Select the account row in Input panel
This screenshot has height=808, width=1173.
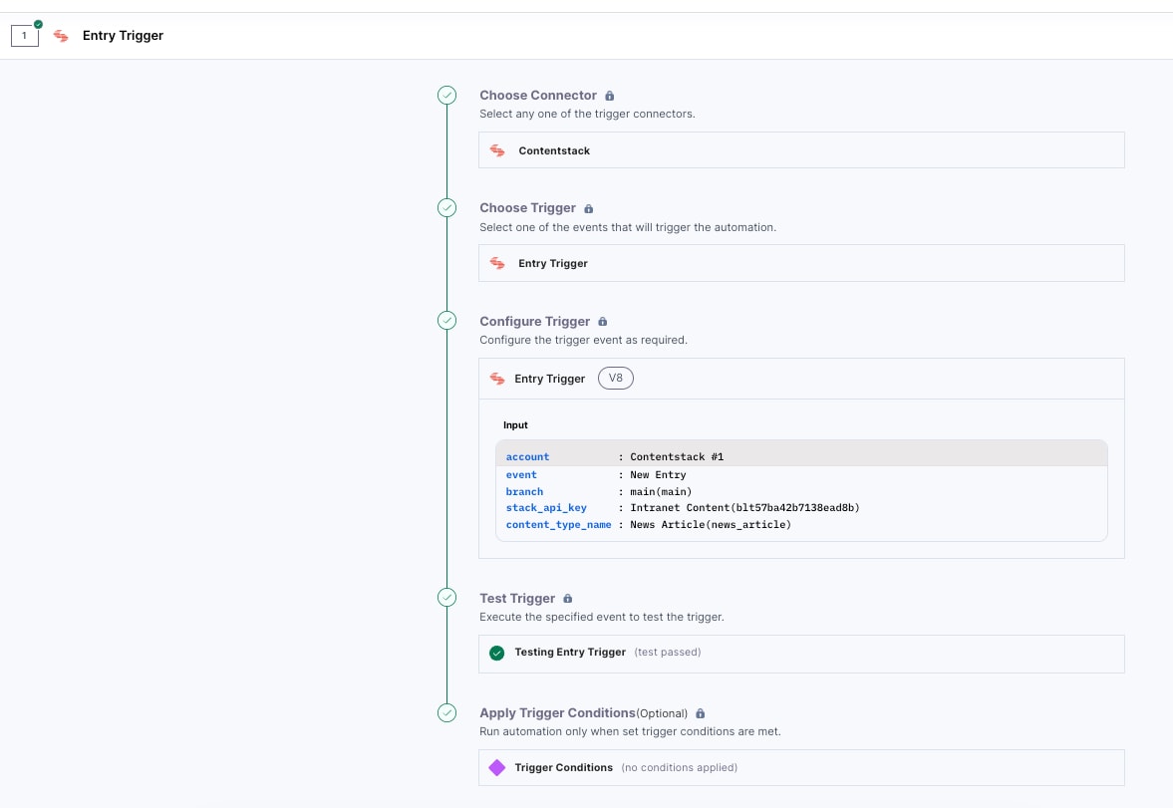(x=801, y=456)
